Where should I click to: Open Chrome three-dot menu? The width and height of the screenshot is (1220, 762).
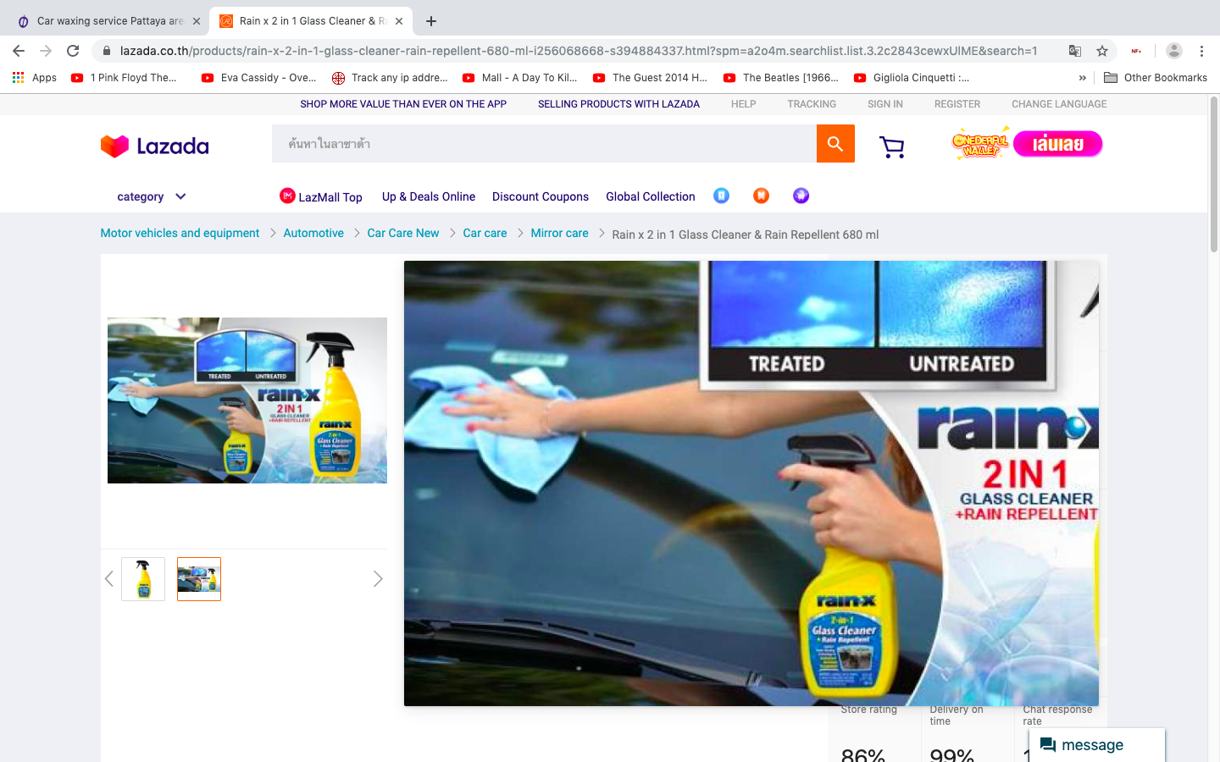point(1201,51)
